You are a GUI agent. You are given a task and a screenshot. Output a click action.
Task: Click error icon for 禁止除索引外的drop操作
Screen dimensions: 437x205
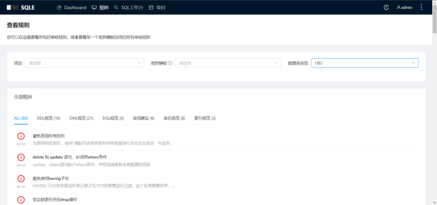point(21,200)
